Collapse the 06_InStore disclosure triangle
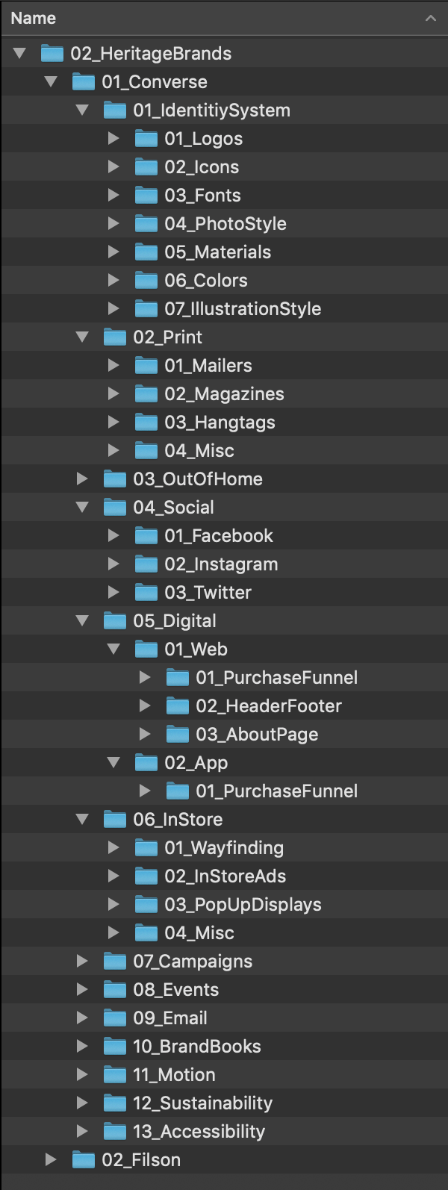The image size is (448, 1190). (x=82, y=819)
